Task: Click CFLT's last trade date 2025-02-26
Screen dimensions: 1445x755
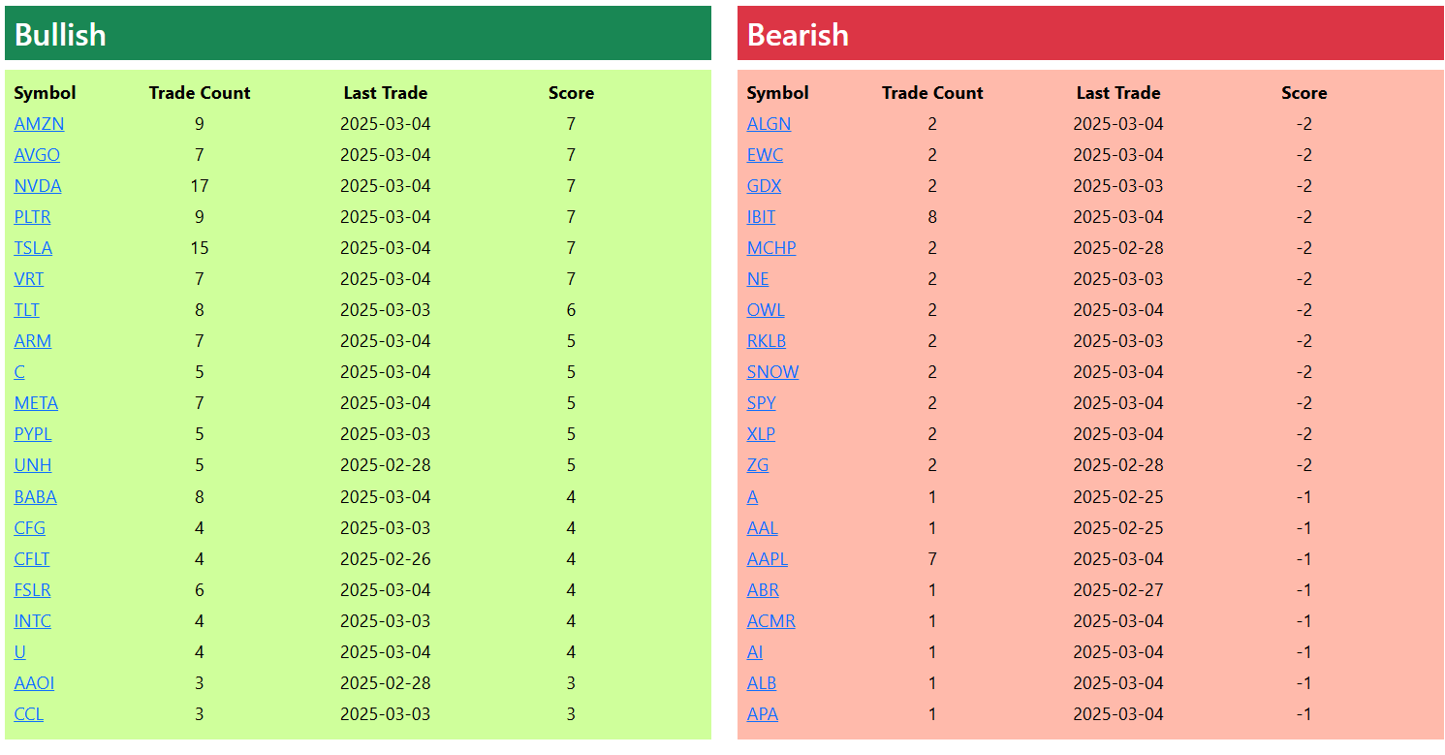Action: click(x=386, y=559)
